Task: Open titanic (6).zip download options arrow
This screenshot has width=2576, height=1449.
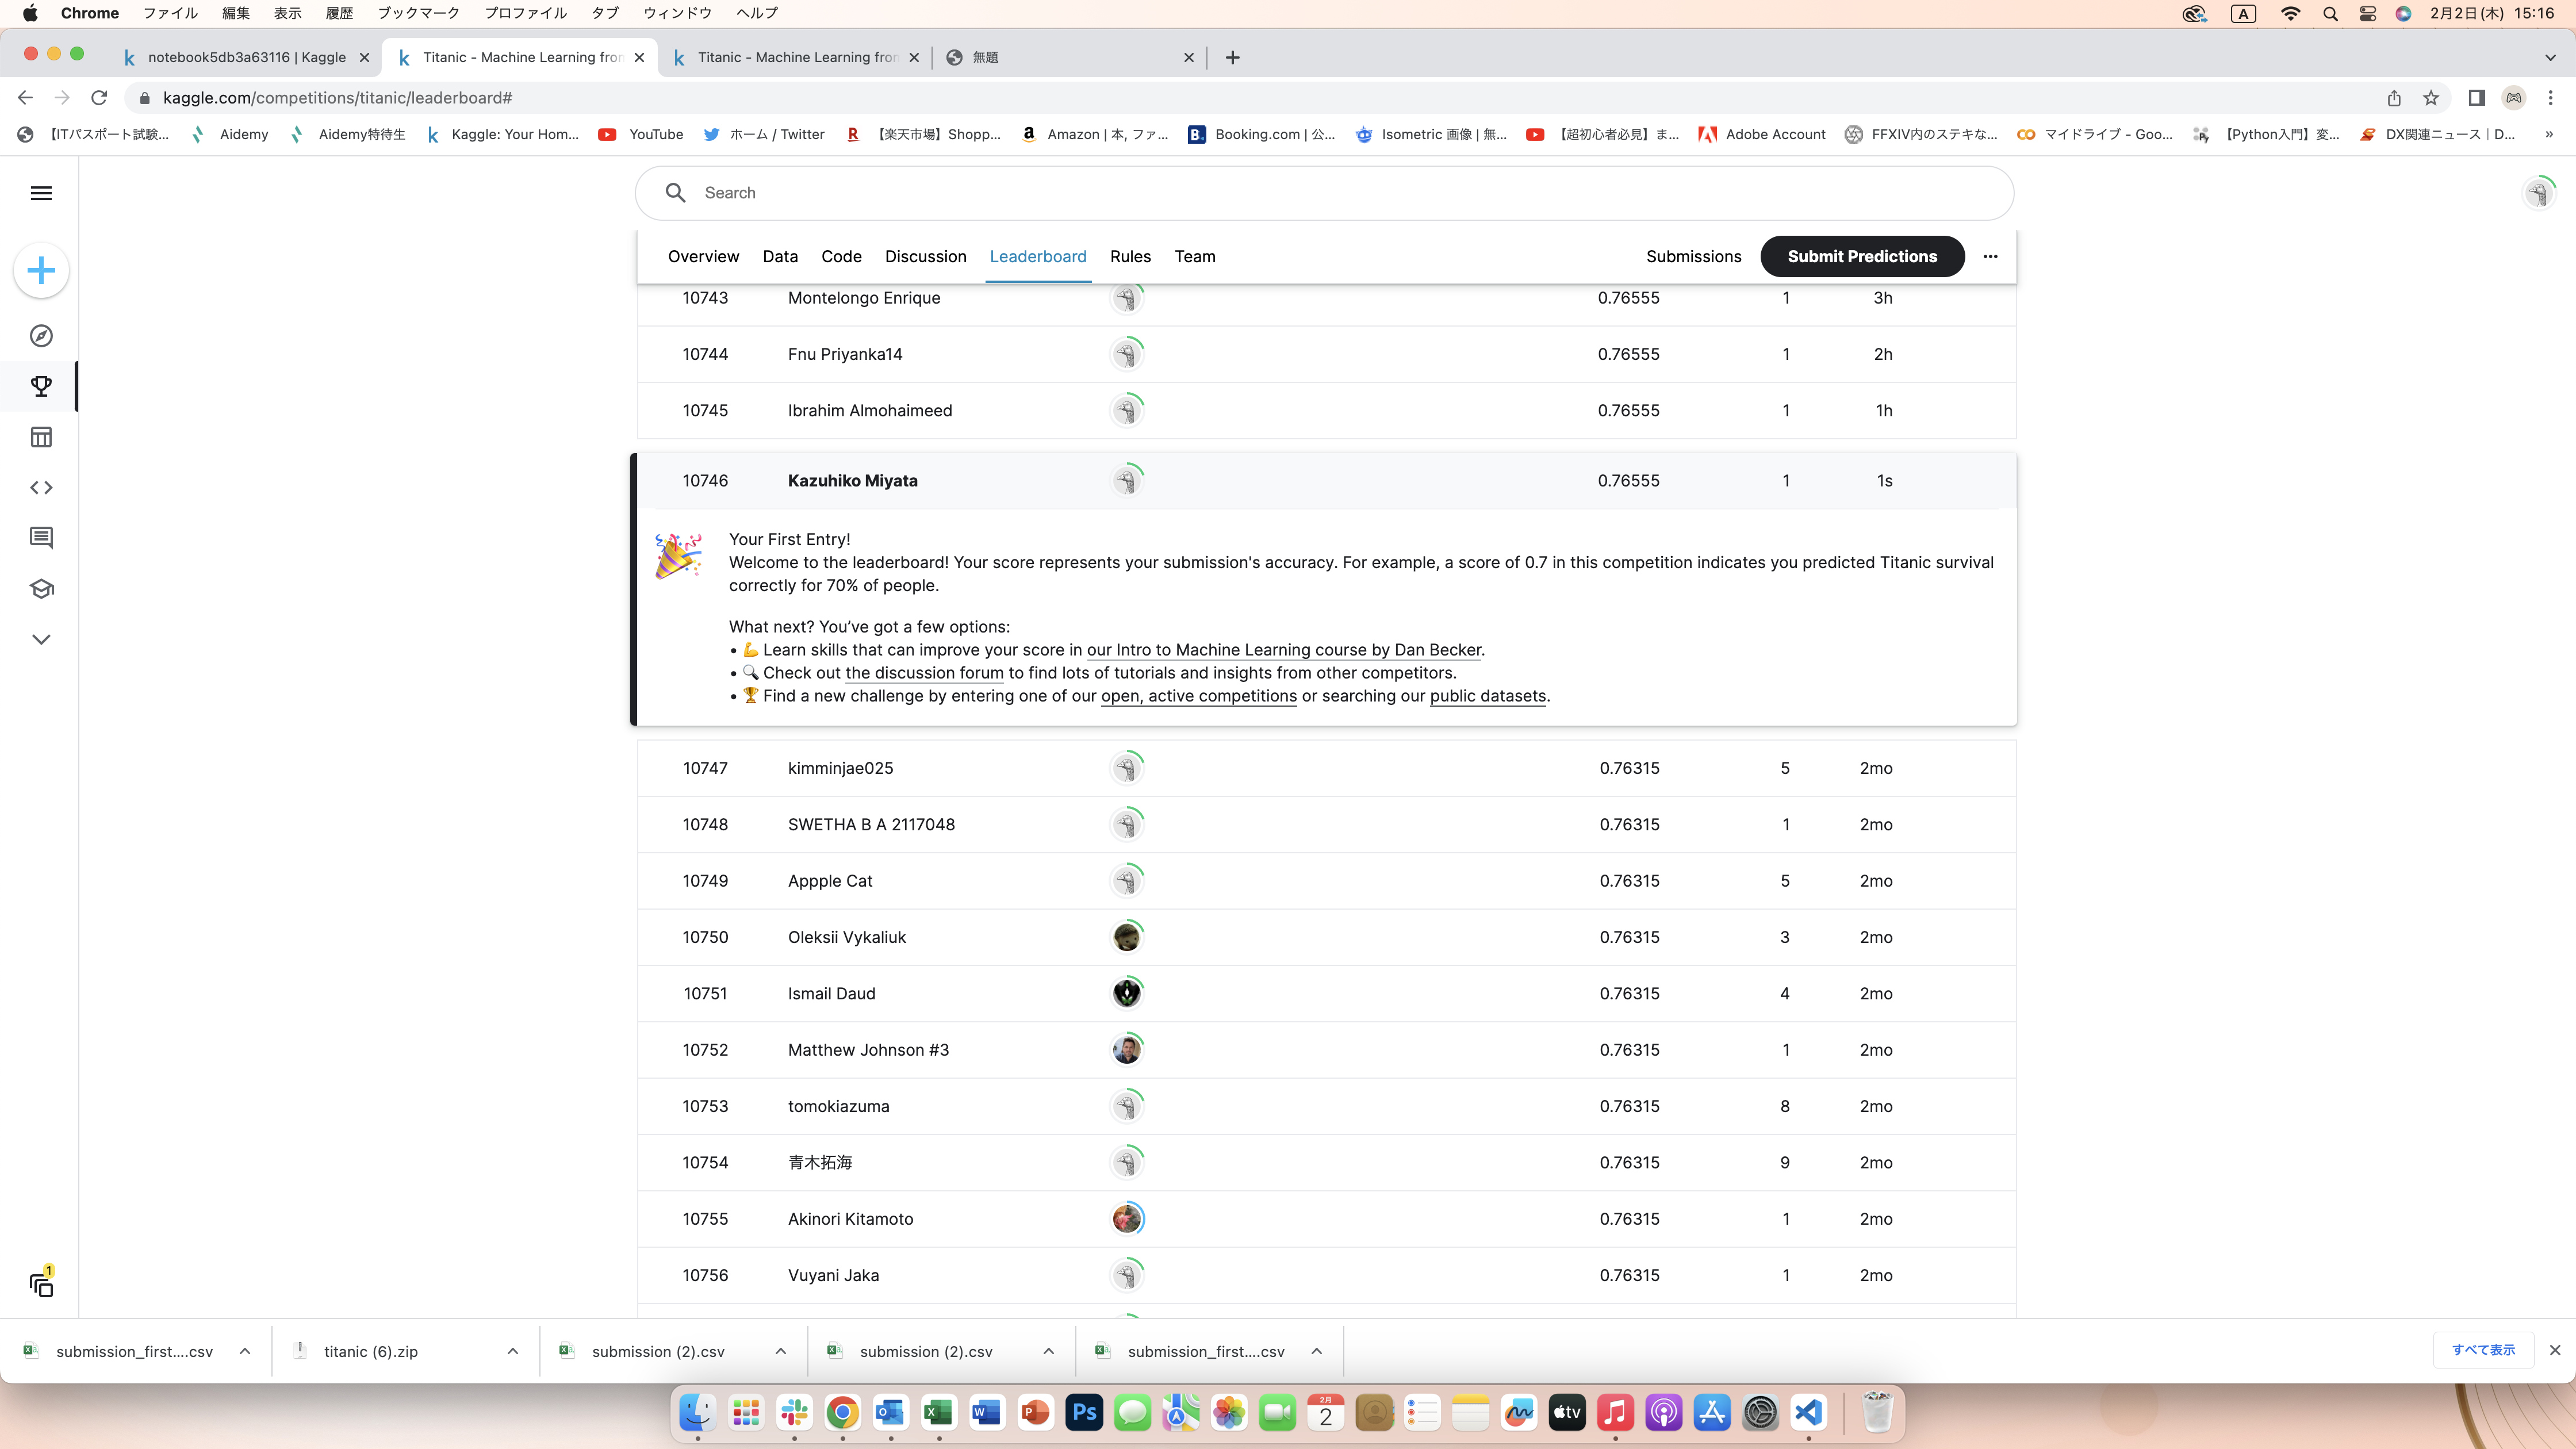Action: (513, 1351)
